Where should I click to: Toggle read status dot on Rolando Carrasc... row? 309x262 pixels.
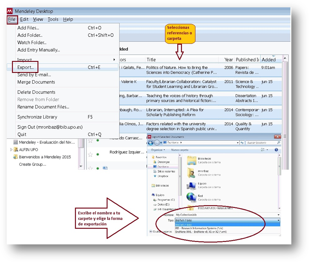(x=98, y=140)
